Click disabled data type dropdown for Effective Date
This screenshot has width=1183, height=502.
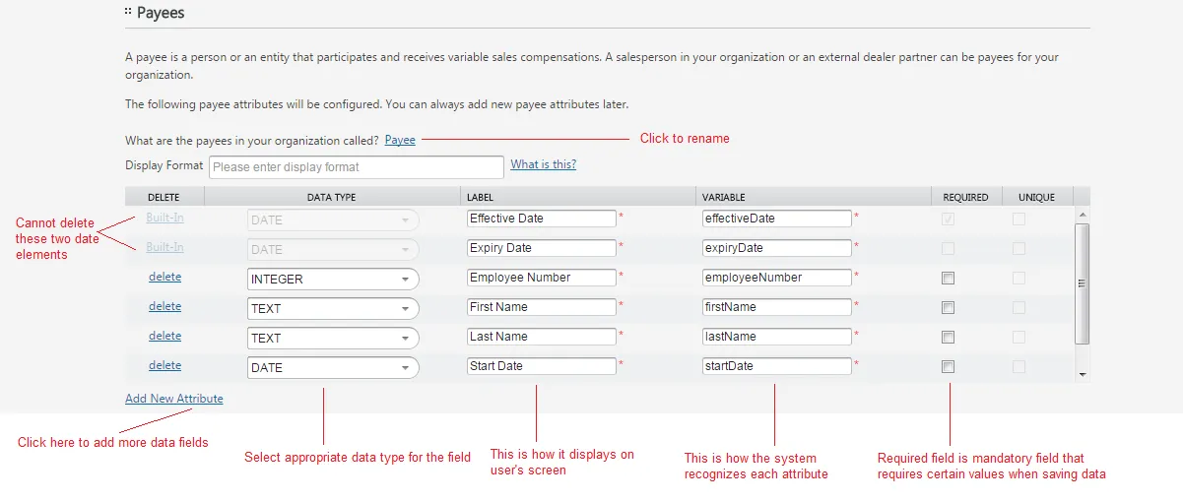pos(333,220)
